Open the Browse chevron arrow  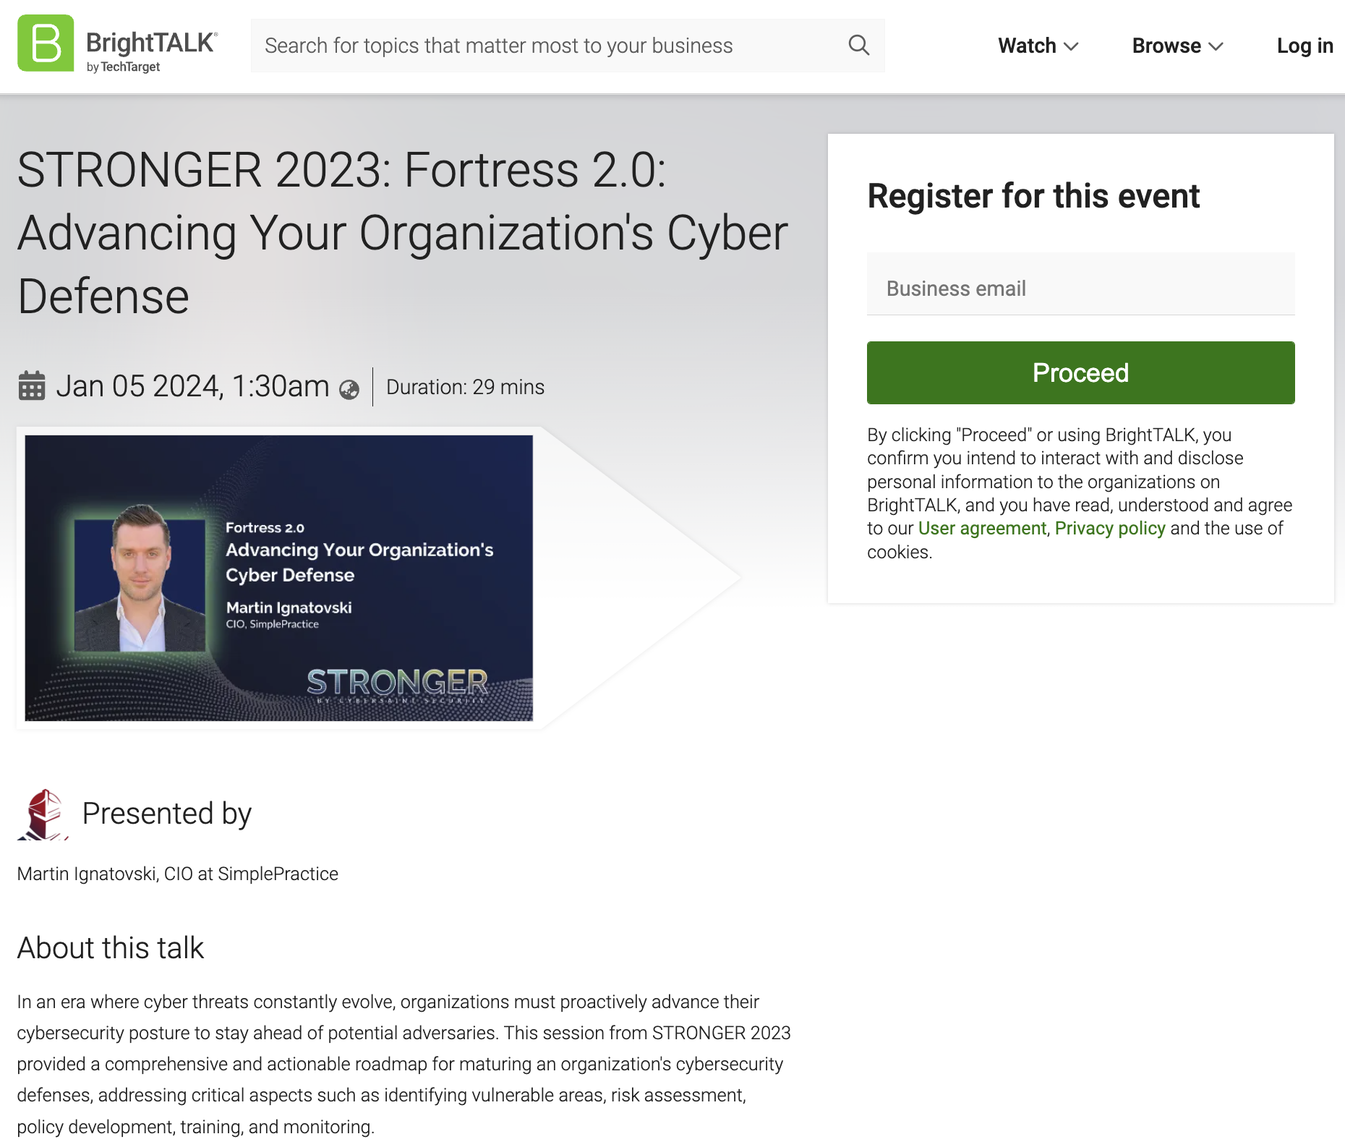point(1216,46)
